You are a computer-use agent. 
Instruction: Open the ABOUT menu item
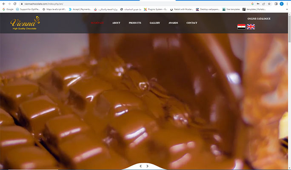click(116, 23)
